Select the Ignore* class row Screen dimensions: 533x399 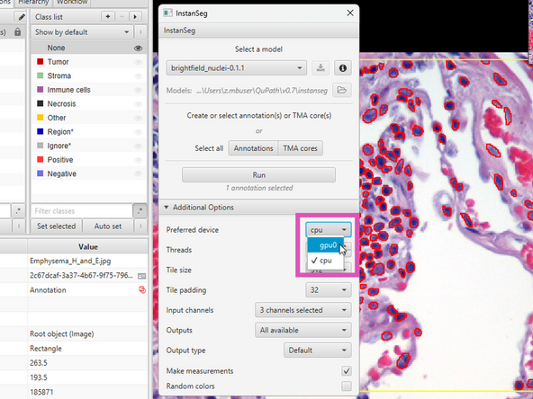point(89,146)
